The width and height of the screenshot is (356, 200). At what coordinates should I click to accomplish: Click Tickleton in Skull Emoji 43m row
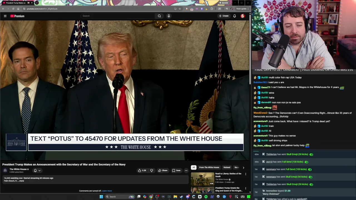271,154
